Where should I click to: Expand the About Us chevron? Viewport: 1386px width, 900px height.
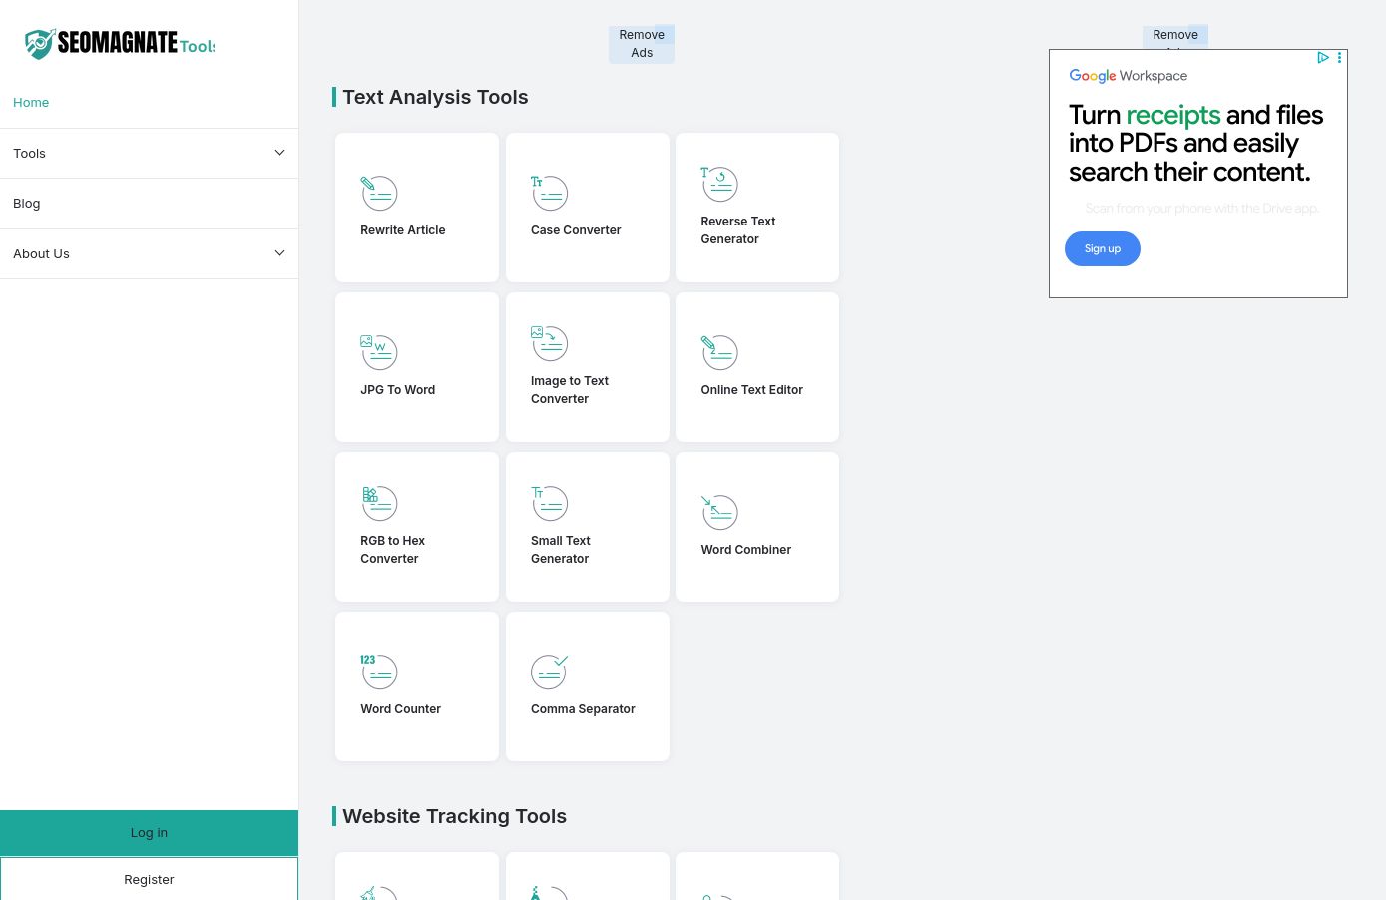[279, 253]
